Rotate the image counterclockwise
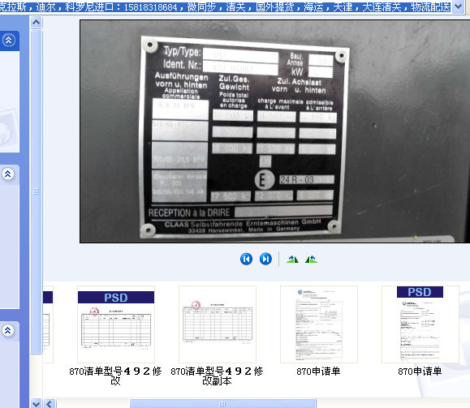This screenshot has height=408, width=470. coord(311,259)
